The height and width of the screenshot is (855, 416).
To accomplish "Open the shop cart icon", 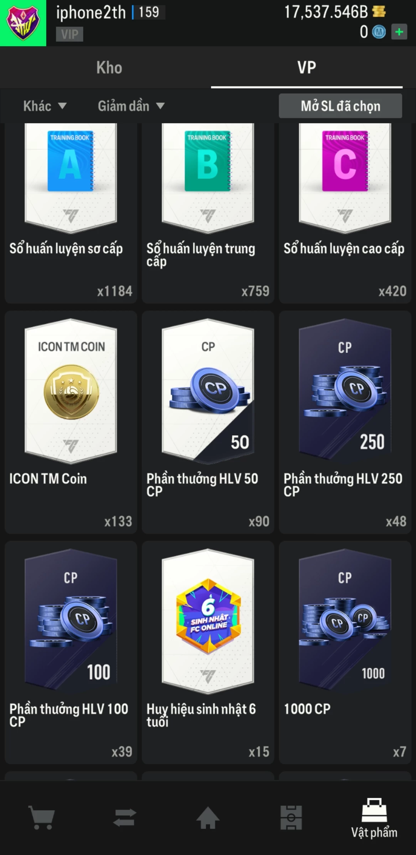I will click(42, 818).
